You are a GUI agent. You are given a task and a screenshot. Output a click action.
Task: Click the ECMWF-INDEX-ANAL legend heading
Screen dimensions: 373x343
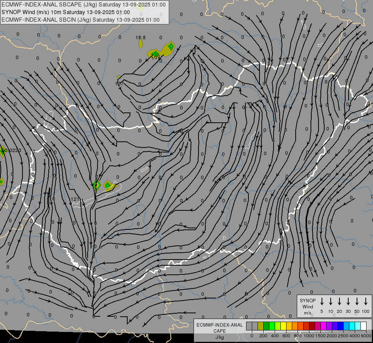219,325
